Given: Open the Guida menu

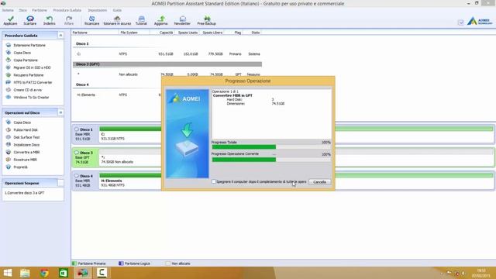Looking at the screenshot, I should [117, 10].
